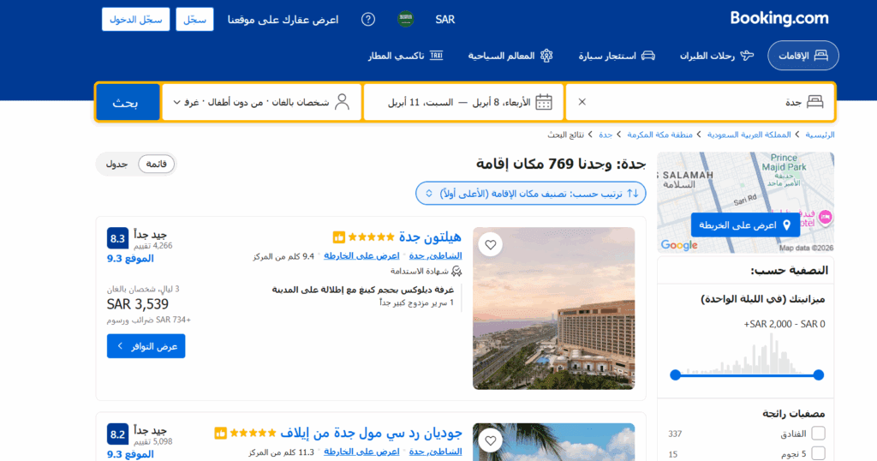Click the شهادة الاستدامة sustainability icon
877x461 pixels.
(x=456, y=272)
